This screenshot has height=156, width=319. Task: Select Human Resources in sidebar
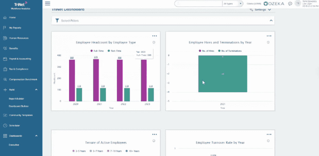[19, 38]
